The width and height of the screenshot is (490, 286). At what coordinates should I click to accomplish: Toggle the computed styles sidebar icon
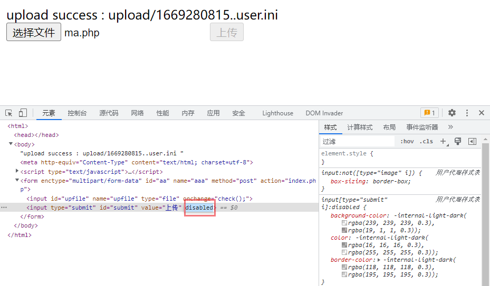(472, 142)
